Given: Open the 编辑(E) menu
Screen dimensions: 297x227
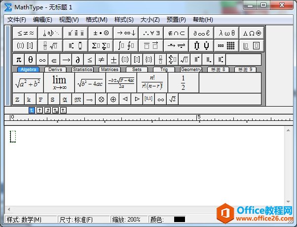Looking at the screenshot, I should (x=42, y=20).
